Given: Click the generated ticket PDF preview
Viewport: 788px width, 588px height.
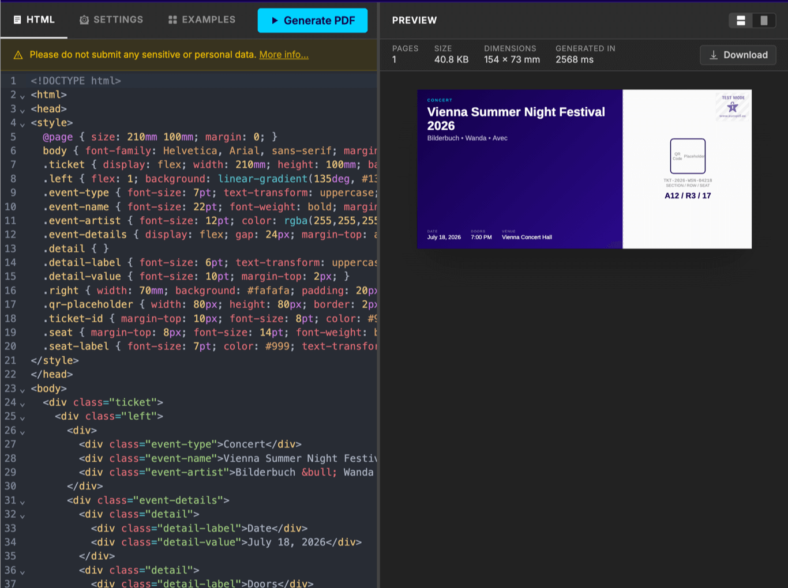Looking at the screenshot, I should click(x=584, y=168).
